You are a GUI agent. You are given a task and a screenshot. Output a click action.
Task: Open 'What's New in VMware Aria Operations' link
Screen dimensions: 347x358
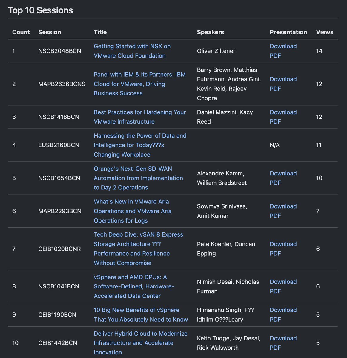(x=133, y=211)
